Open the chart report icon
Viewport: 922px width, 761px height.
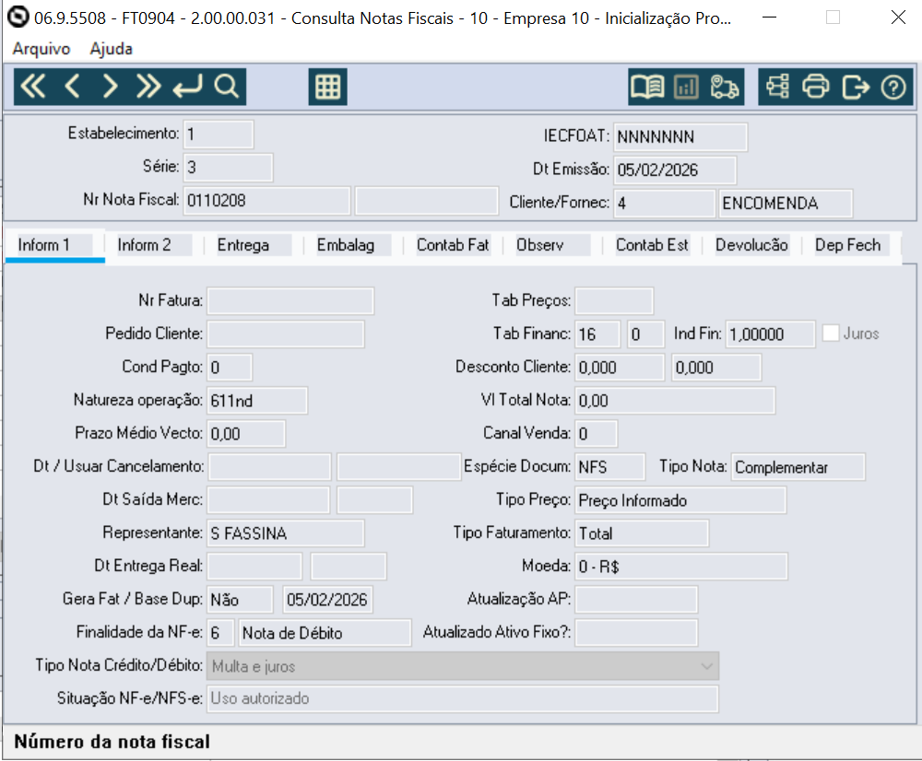[686, 87]
